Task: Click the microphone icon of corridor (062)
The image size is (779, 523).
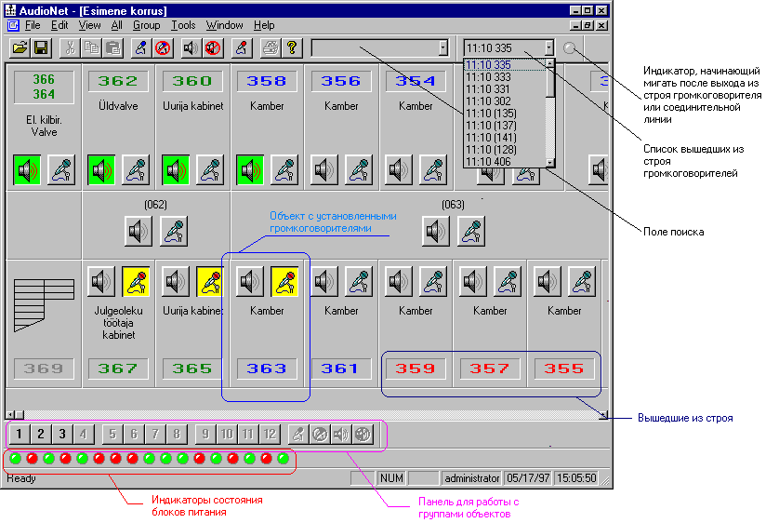Action: click(174, 231)
